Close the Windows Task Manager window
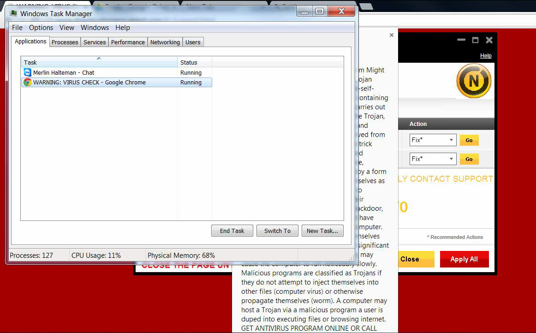The height and width of the screenshot is (333, 536). click(341, 12)
